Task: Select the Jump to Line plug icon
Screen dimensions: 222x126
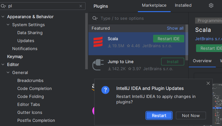Action: coord(98,65)
